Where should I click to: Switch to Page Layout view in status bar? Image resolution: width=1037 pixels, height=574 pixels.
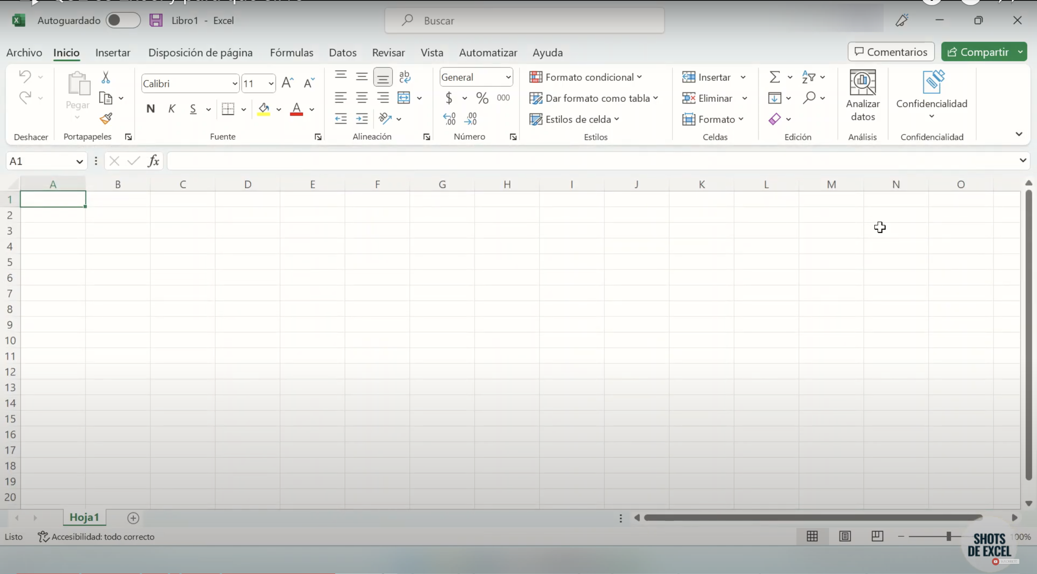click(x=845, y=537)
